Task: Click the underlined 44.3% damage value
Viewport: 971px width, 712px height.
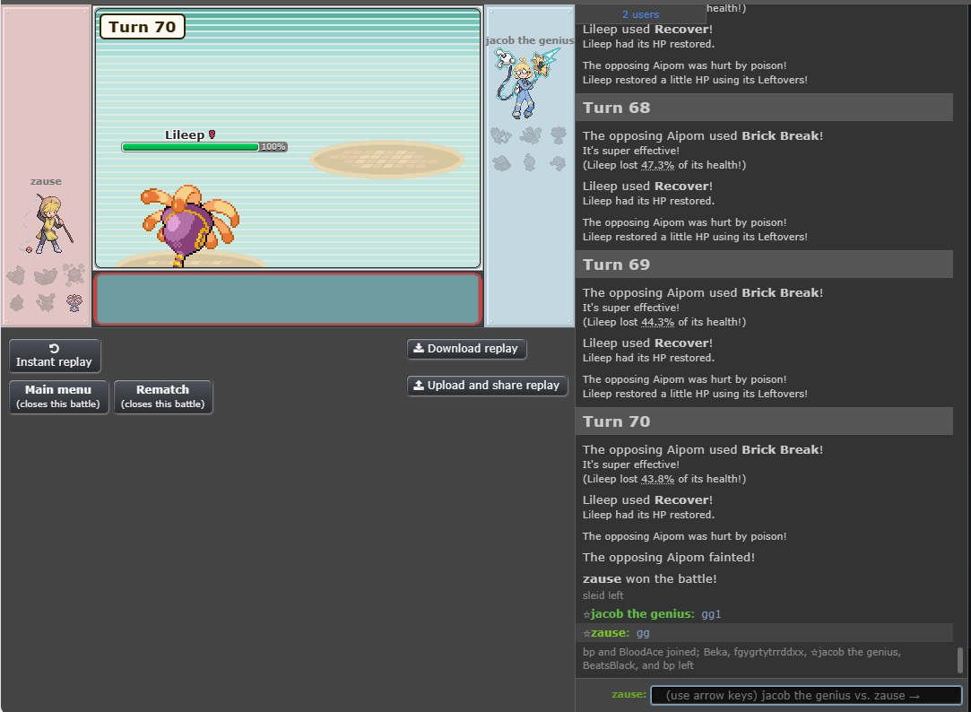Action: [x=658, y=322]
